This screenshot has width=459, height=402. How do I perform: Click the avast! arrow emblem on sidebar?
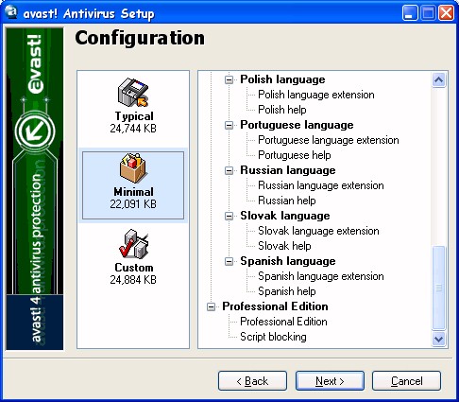pos(35,131)
